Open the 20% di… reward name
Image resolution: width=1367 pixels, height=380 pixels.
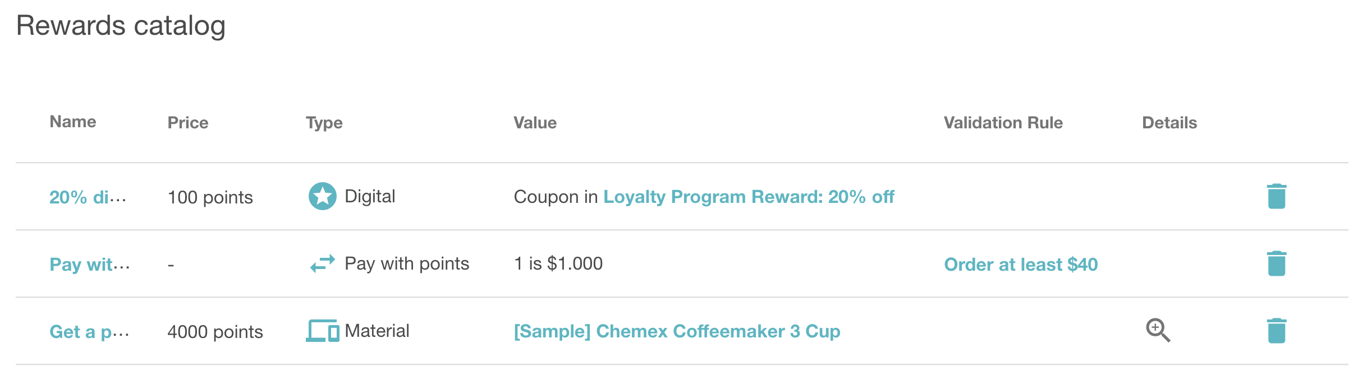point(88,197)
